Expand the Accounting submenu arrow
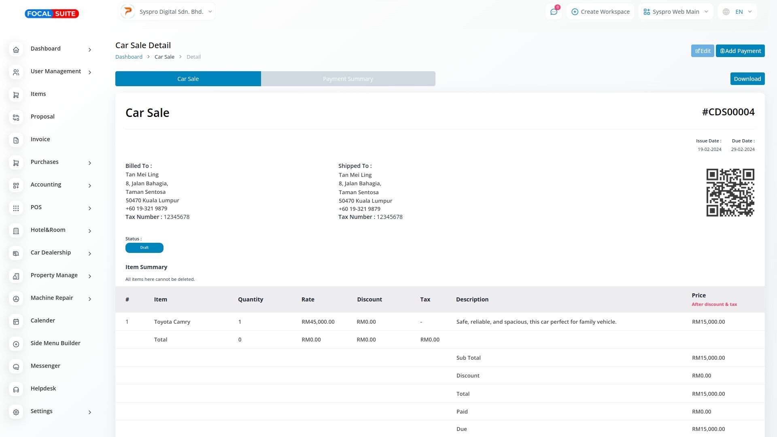The height and width of the screenshot is (437, 777). [x=90, y=186]
